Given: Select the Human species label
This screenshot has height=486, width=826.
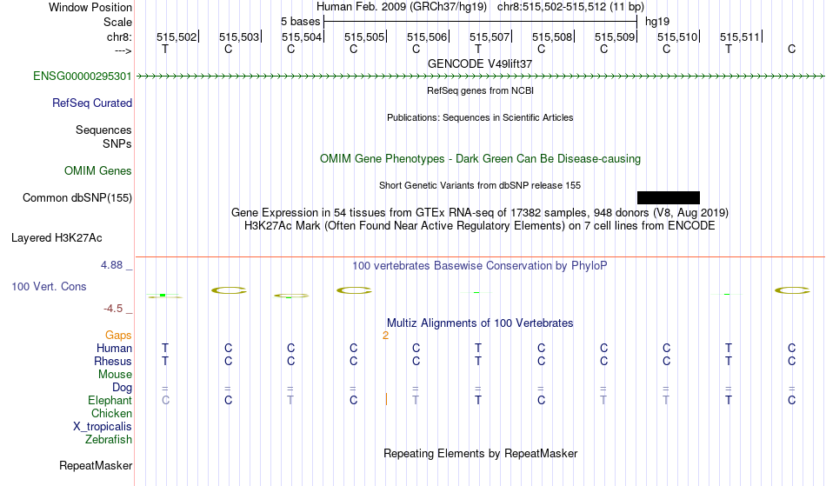Looking at the screenshot, I should tap(114, 348).
